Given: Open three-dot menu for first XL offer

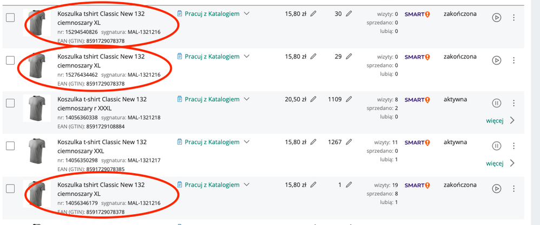Looking at the screenshot, I should 514,17.
